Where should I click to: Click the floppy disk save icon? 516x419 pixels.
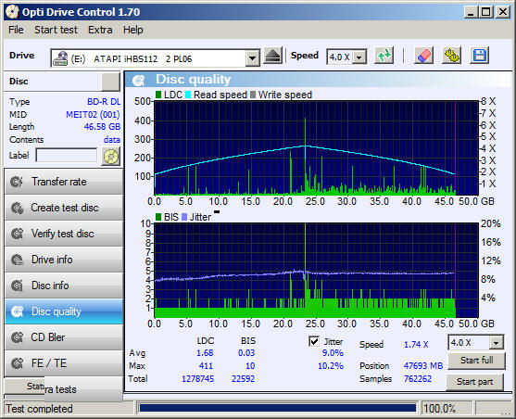pos(480,56)
